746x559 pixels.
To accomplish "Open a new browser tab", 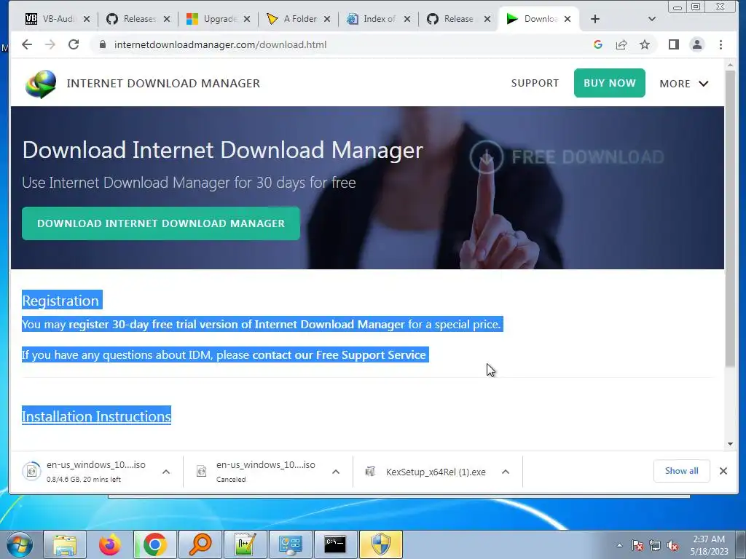I will pyautogui.click(x=595, y=19).
